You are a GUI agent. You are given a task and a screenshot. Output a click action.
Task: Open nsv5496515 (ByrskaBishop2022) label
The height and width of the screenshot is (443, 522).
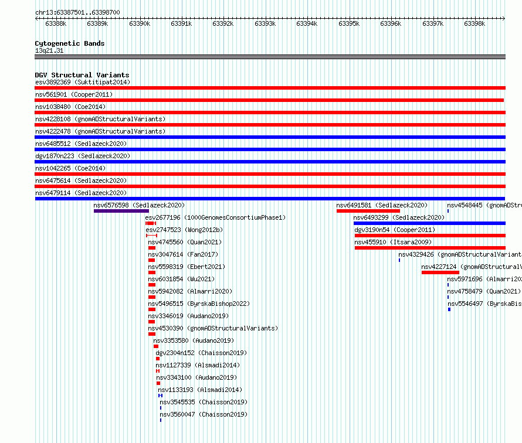coord(199,304)
